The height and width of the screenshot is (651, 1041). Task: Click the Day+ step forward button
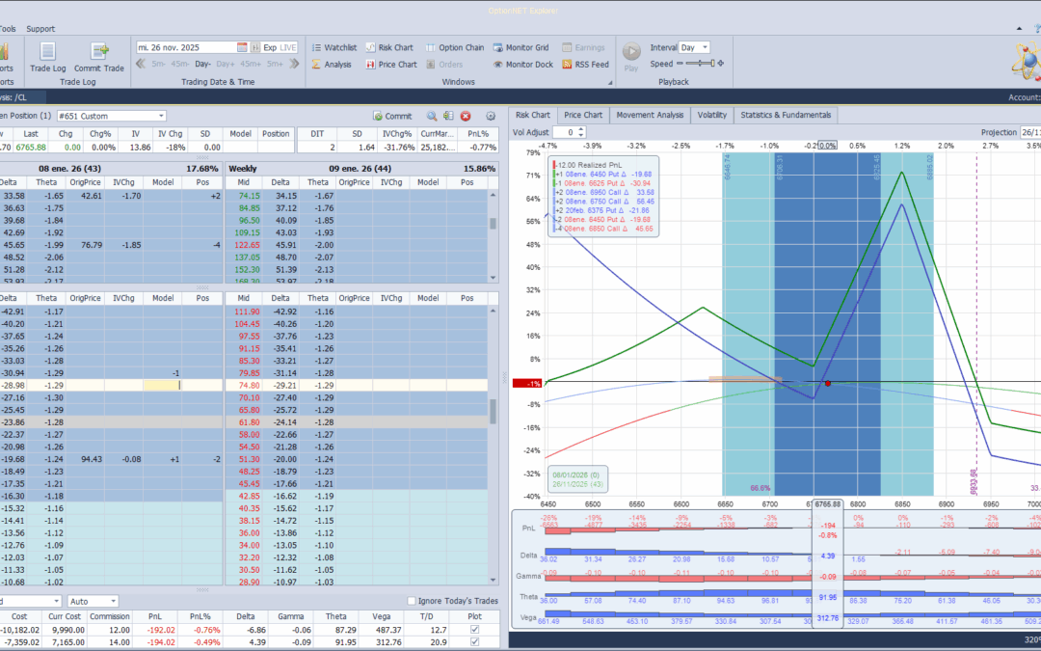click(225, 64)
